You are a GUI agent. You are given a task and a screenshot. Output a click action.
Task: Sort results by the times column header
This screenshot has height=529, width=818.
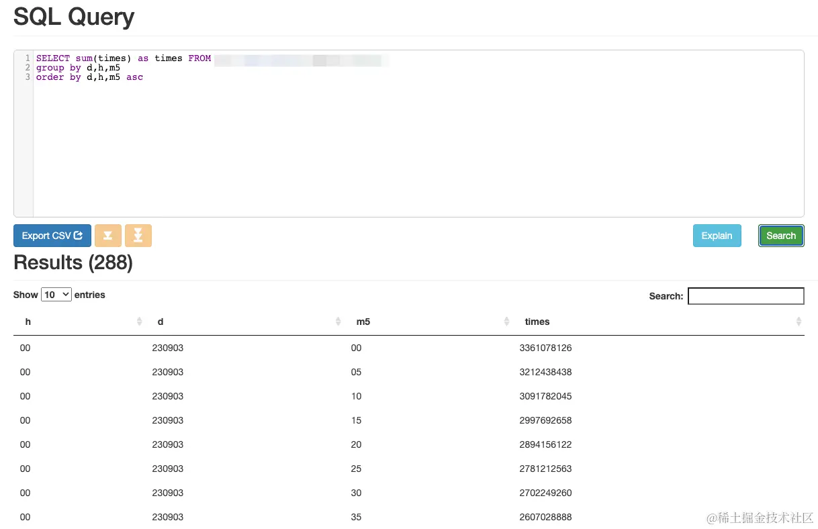658,322
